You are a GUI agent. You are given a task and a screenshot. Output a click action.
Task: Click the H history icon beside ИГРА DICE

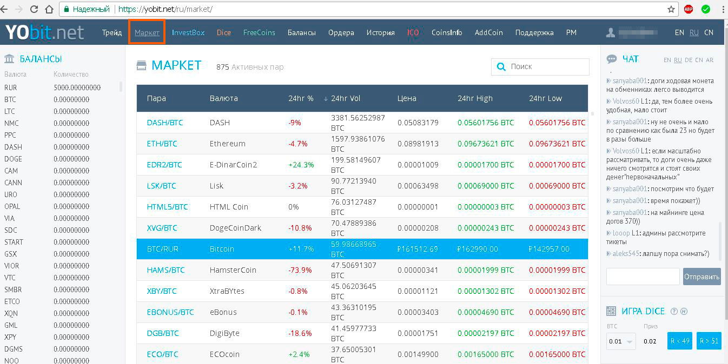pyautogui.click(x=684, y=311)
